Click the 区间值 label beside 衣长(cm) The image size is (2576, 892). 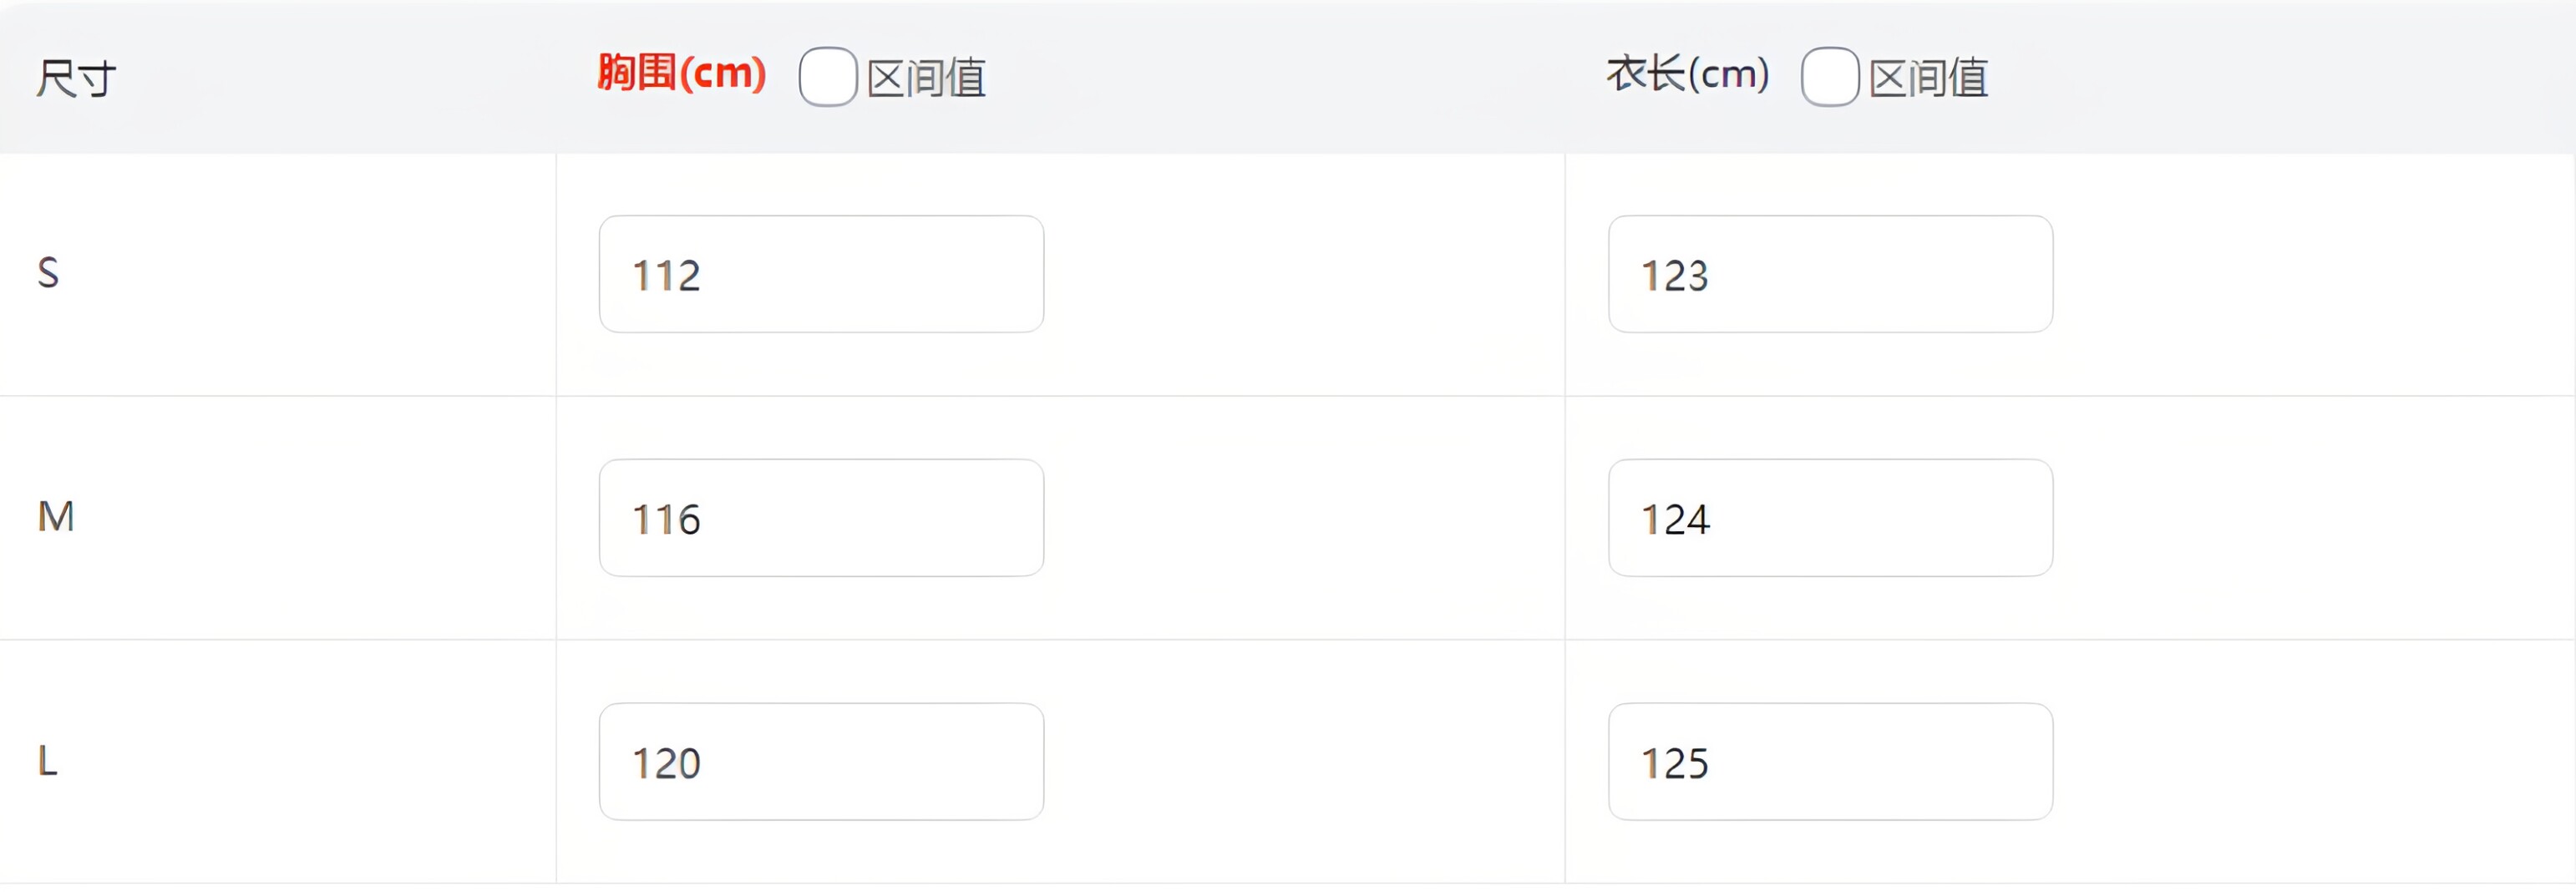(1928, 78)
